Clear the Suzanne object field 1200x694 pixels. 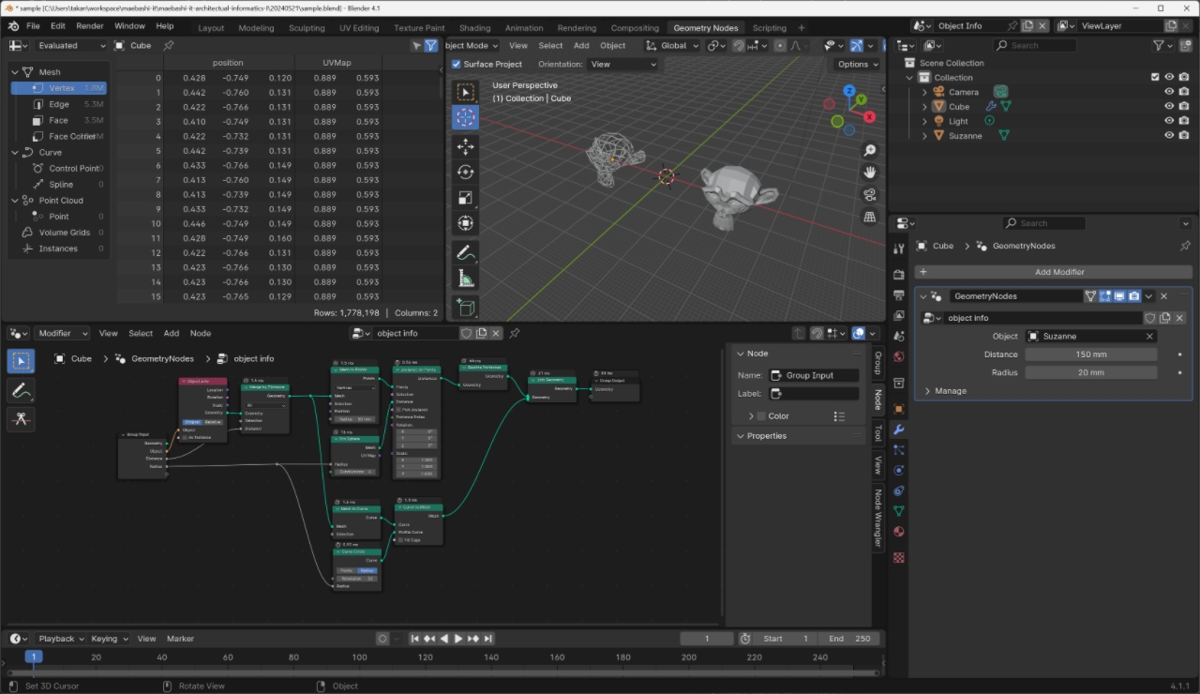(1149, 336)
